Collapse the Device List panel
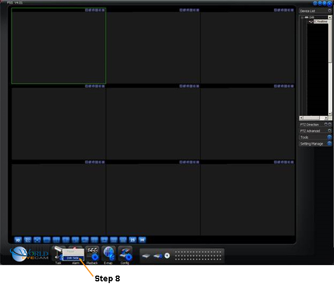Viewport: 334px width, 286px height. 329,10
